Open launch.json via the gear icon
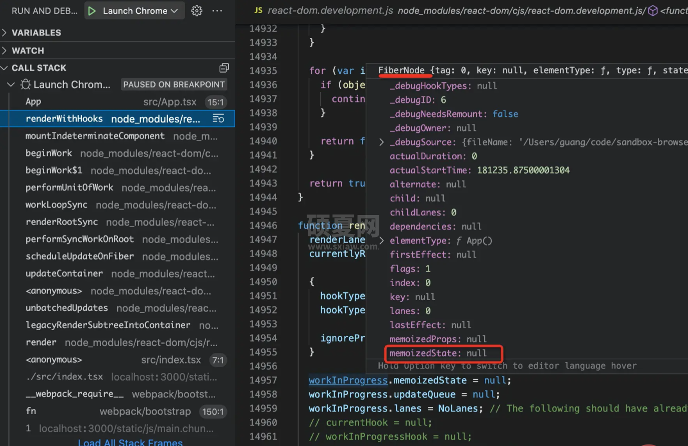Image resolution: width=688 pixels, height=446 pixels. point(197,11)
